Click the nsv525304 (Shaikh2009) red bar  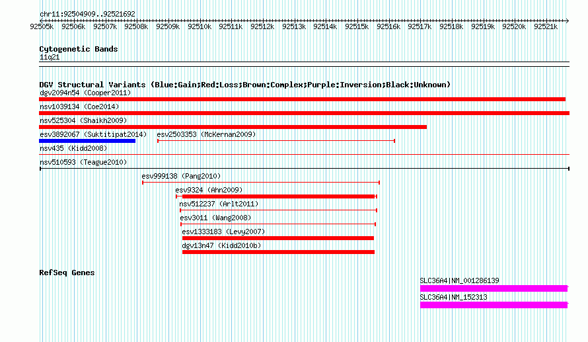233,127
